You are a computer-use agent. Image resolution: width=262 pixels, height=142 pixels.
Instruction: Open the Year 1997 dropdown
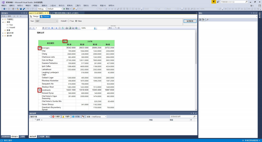[46, 21]
